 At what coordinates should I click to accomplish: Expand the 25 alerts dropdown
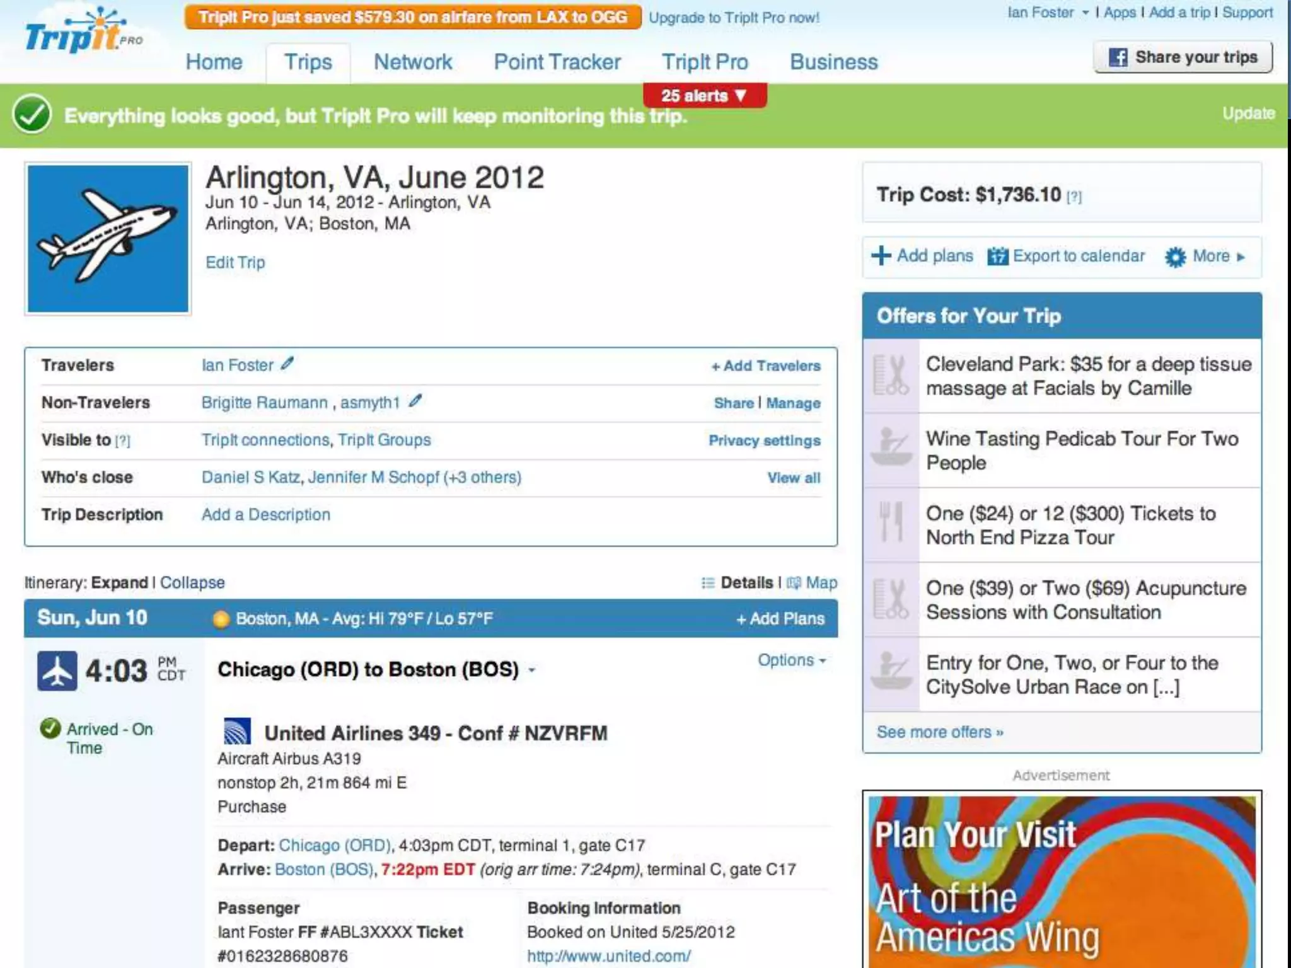[x=704, y=96]
